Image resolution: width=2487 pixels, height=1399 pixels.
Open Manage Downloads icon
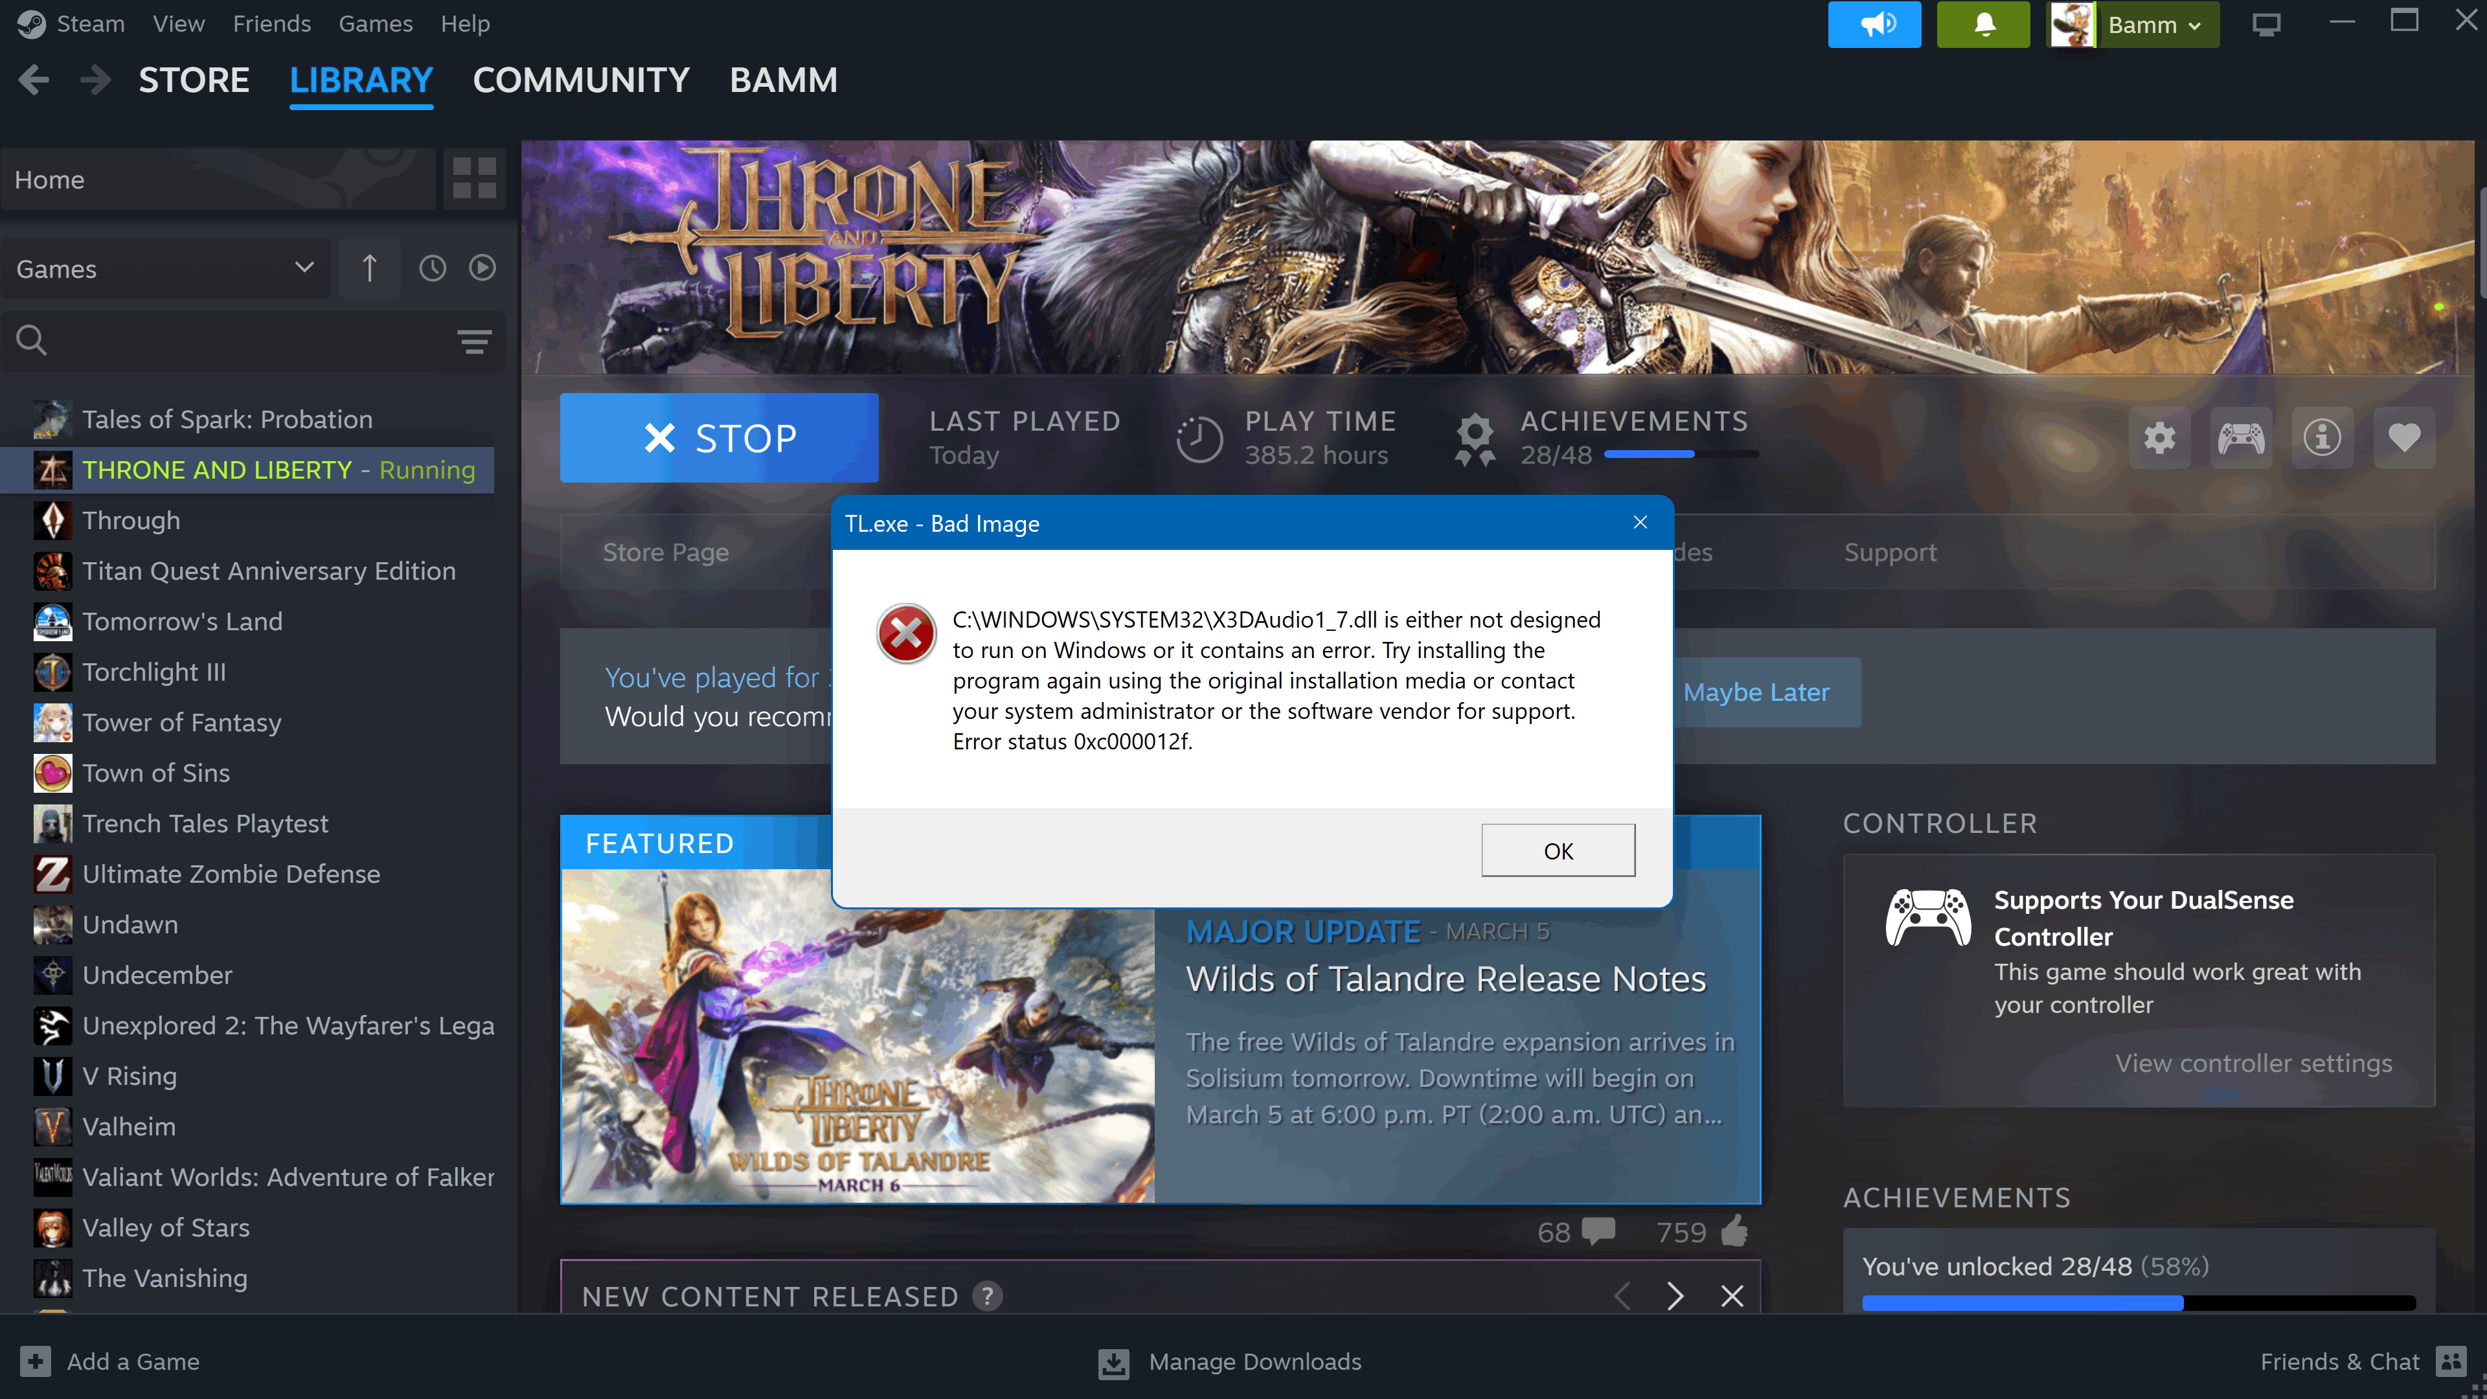click(x=1113, y=1363)
